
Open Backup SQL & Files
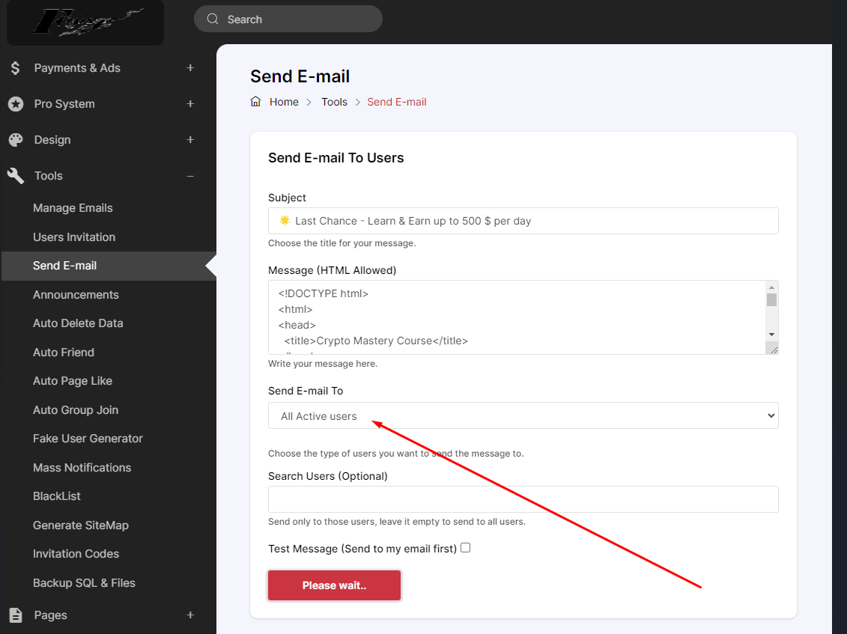tap(84, 582)
